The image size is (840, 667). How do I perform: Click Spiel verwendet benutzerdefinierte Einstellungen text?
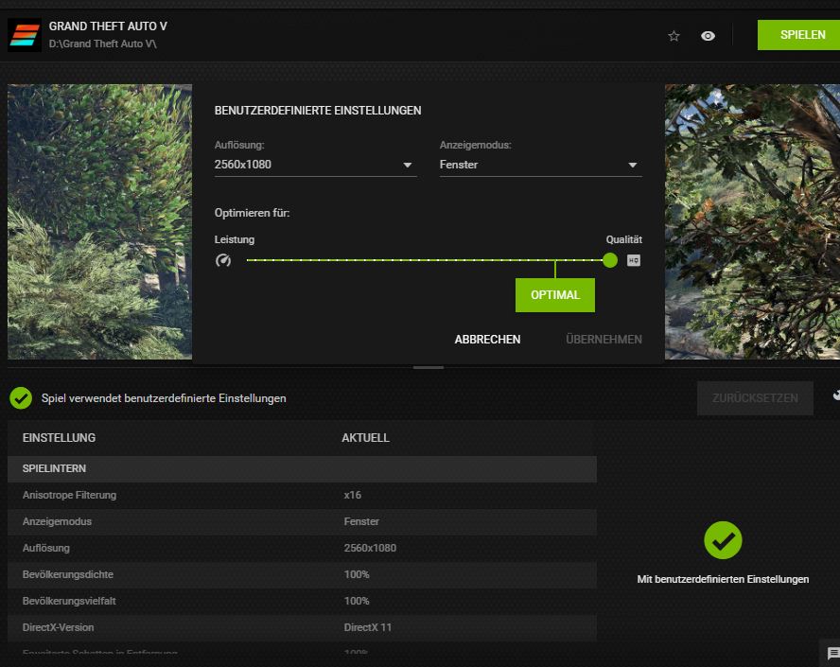pyautogui.click(x=164, y=398)
